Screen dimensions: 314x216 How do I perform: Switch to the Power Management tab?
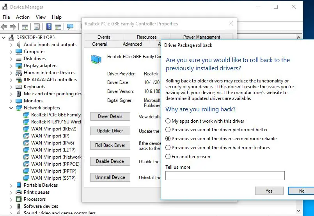coord(201,37)
